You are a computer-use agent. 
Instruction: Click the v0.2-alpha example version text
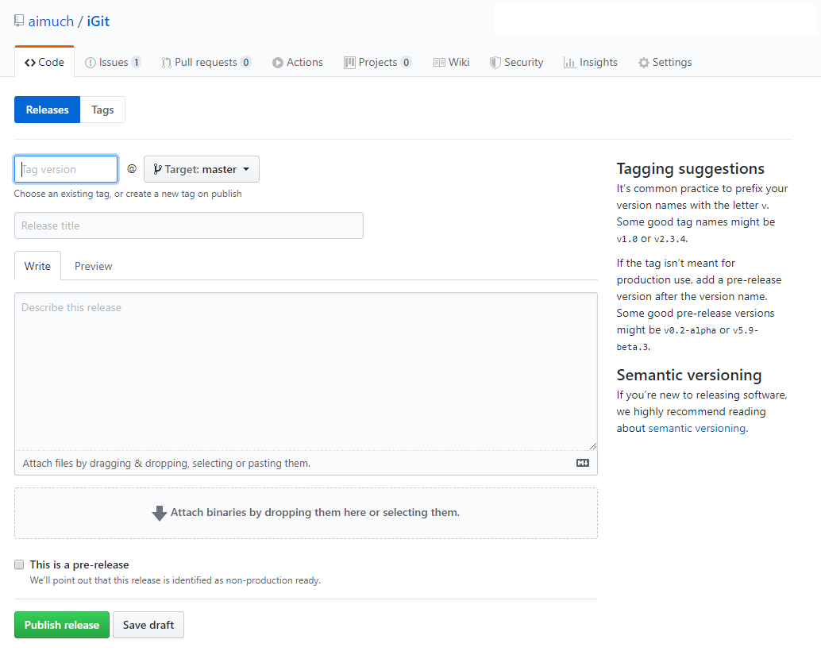689,330
